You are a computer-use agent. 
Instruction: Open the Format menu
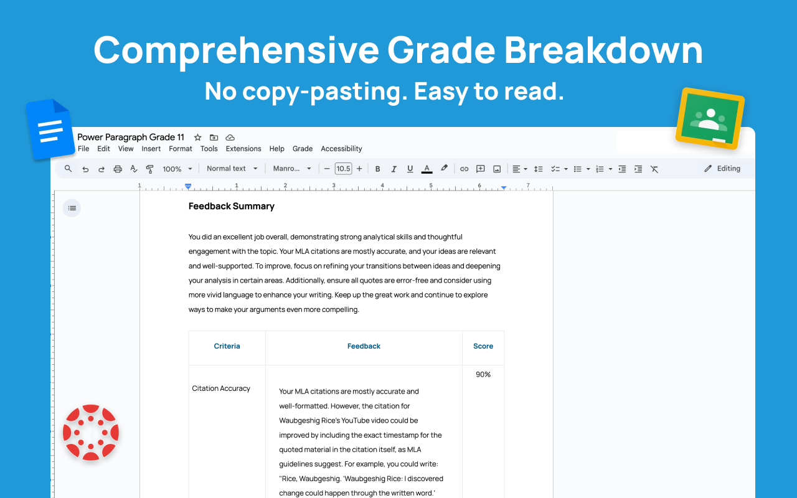tap(181, 149)
